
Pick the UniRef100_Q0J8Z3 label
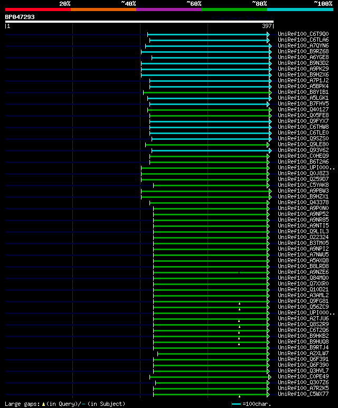point(303,174)
